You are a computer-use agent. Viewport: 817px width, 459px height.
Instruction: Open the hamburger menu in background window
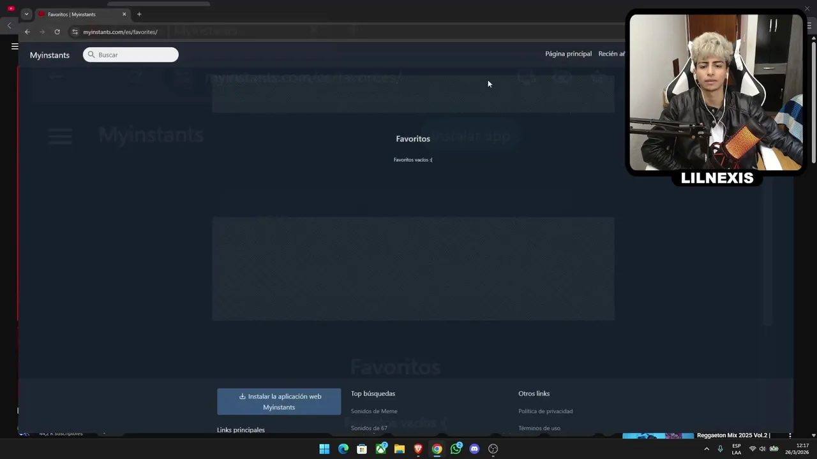pos(15,46)
